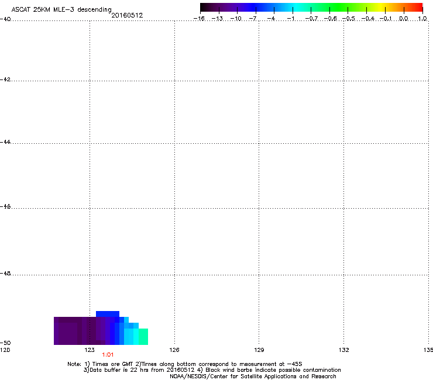Click the title 'ASCAT 25KM MLE-3 descending'

[61, 10]
